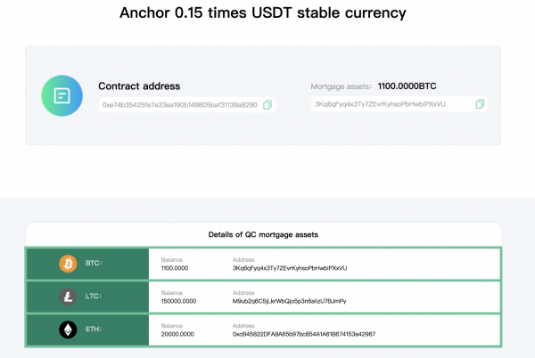This screenshot has height=358, width=535.
Task: Click the BTC balance 1100.0000 value
Action: tap(175, 268)
